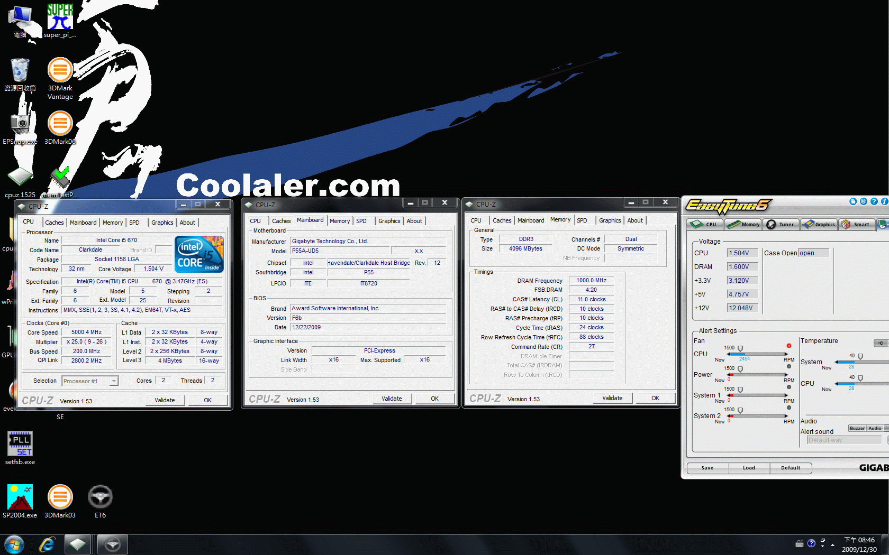Click the input method keyboard tray icon
This screenshot has height=555, width=889.
click(800, 543)
